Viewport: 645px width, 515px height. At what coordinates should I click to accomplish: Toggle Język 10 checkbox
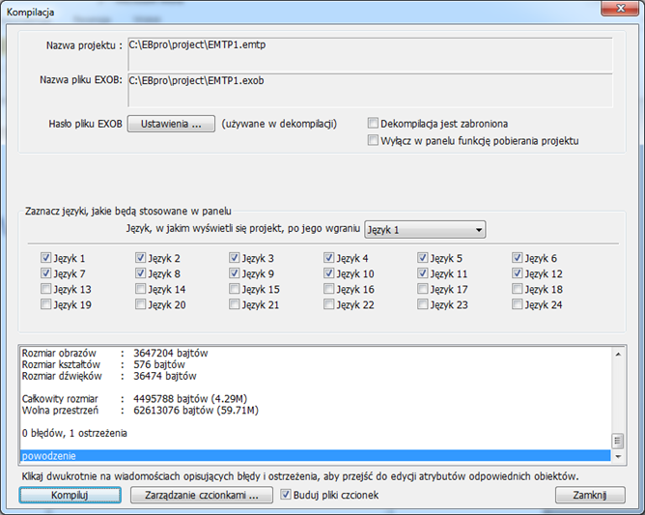(328, 272)
